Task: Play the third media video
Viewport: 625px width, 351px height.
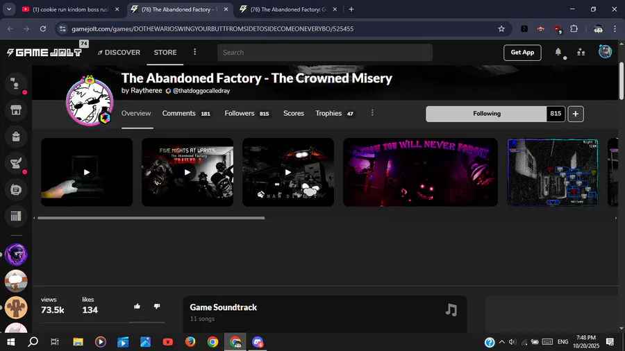Action: pos(288,172)
